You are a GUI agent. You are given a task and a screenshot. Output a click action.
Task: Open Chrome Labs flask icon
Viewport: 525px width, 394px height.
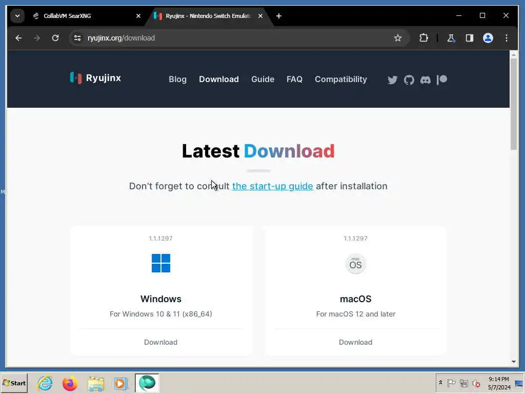coord(451,38)
